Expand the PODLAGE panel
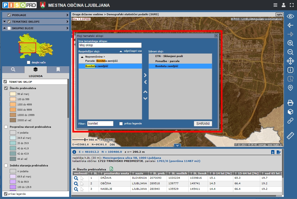The image size is (297, 199). click(x=67, y=15)
